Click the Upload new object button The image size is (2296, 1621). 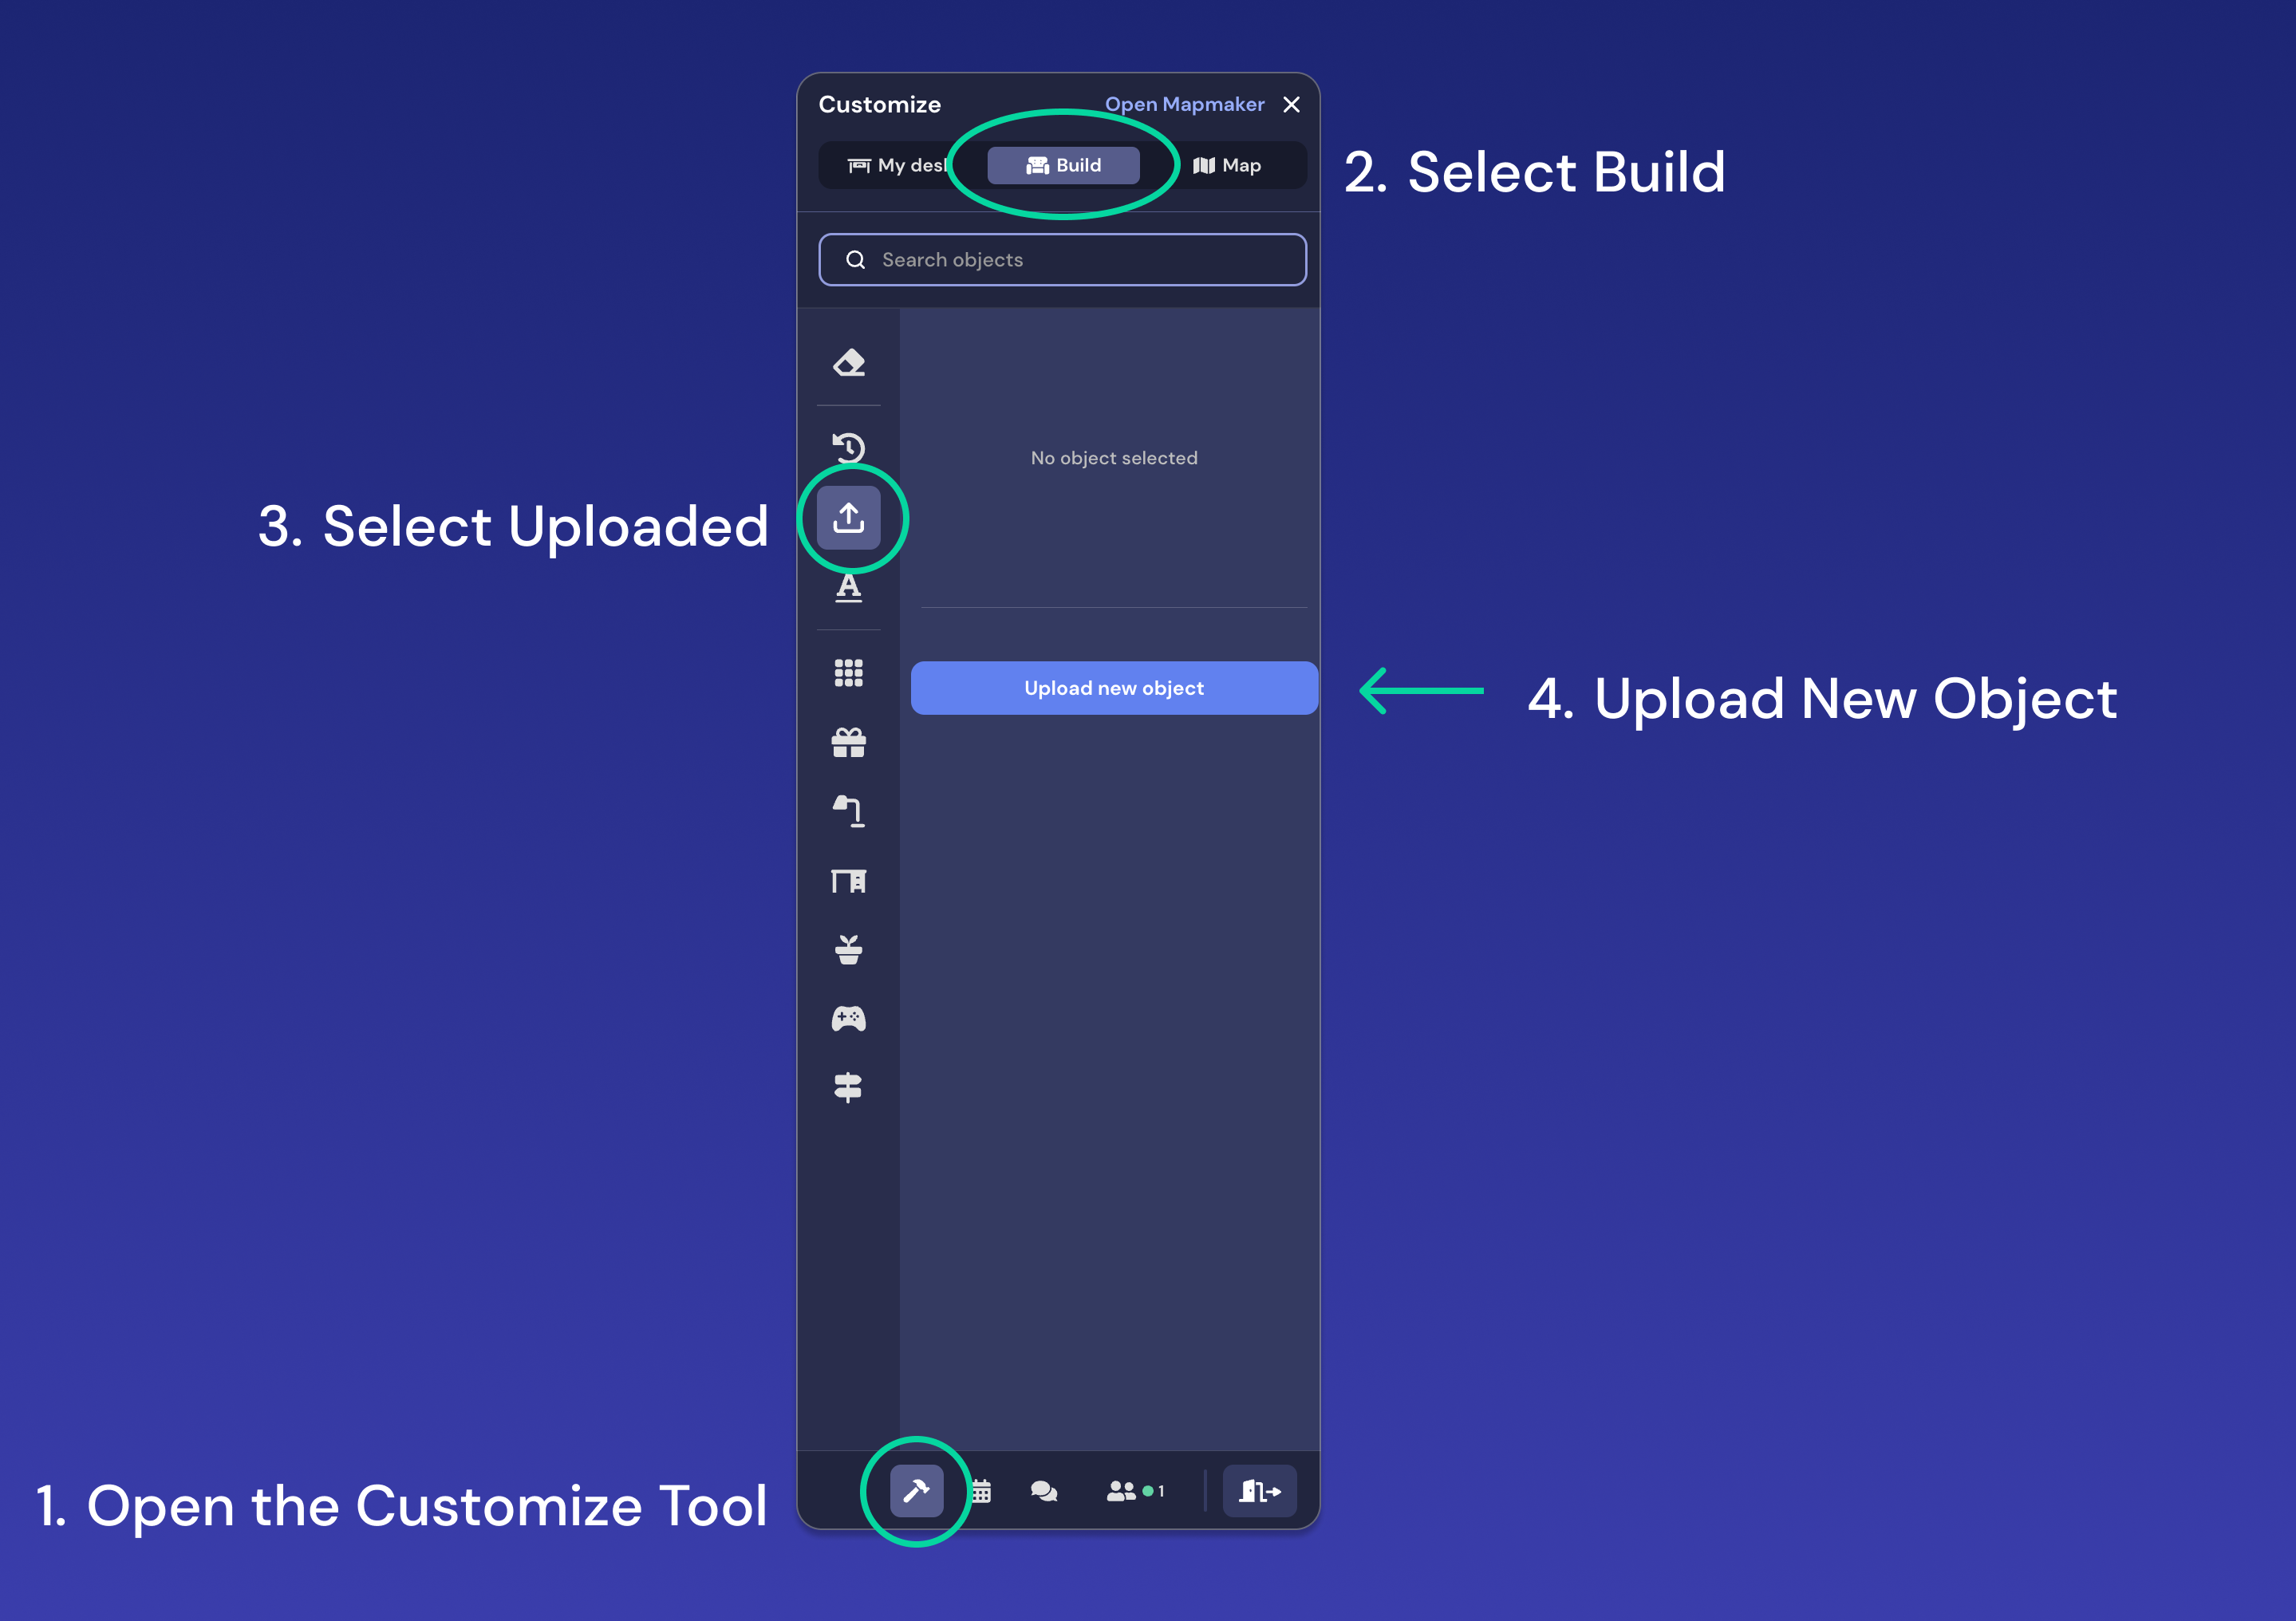click(1113, 688)
